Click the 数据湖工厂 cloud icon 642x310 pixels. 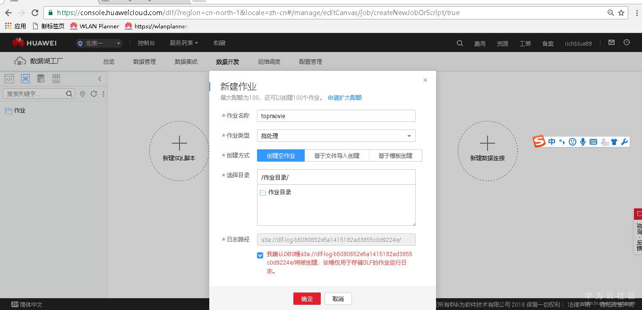click(20, 61)
